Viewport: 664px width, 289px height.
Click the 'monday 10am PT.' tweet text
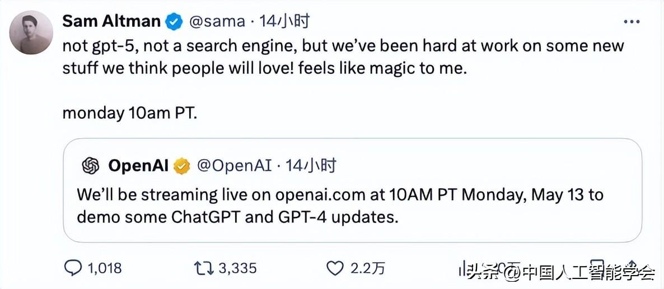(130, 113)
